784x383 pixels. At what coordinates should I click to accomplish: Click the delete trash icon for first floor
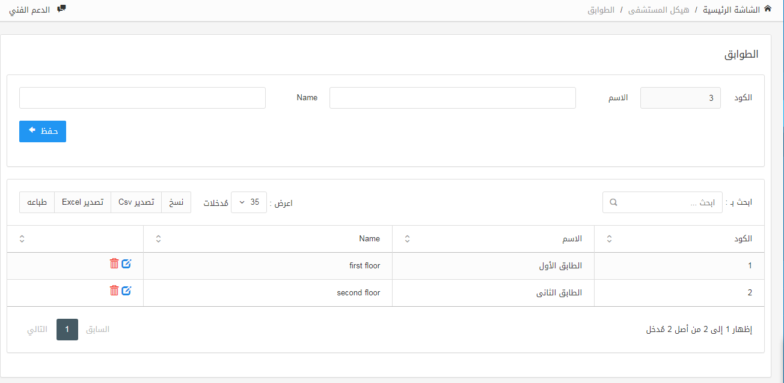click(x=114, y=264)
